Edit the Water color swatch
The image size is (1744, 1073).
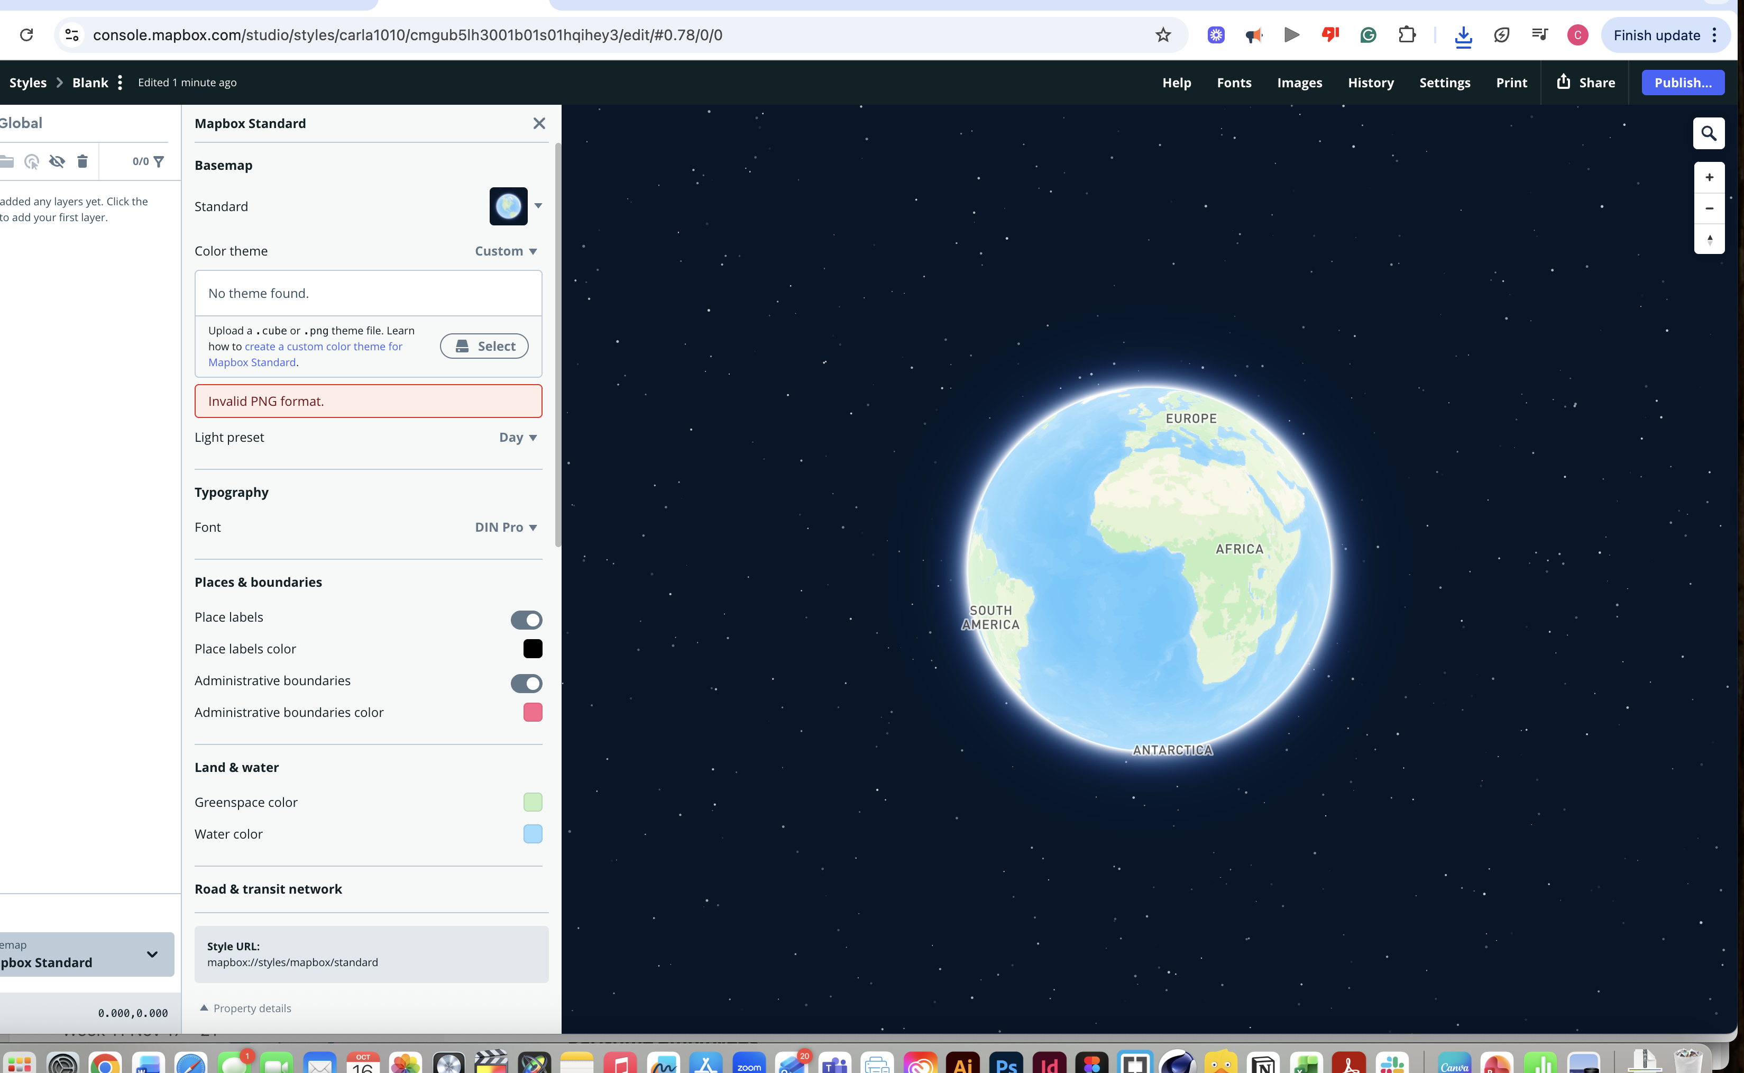pos(533,834)
